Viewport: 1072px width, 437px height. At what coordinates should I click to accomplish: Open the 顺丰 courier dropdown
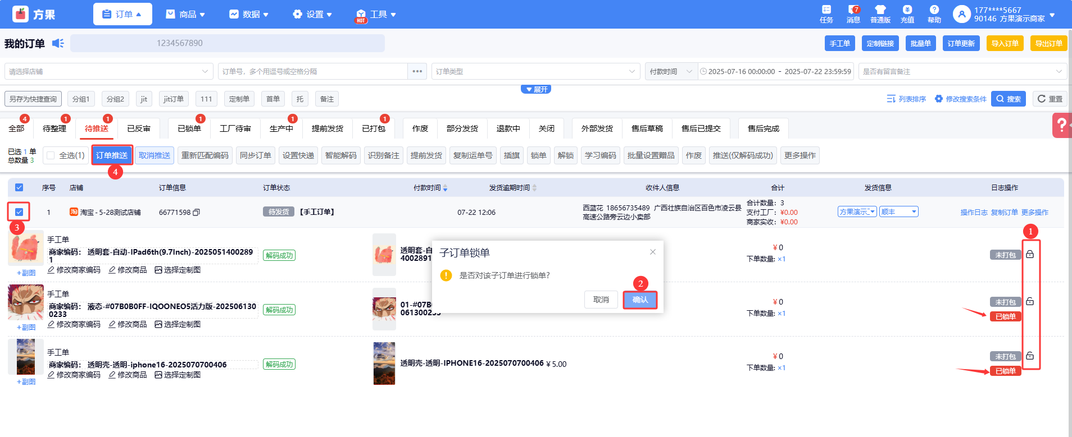(x=898, y=211)
